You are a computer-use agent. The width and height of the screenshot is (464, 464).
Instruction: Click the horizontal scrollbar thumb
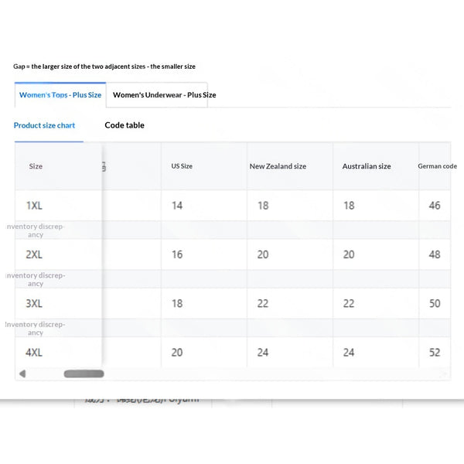84,374
